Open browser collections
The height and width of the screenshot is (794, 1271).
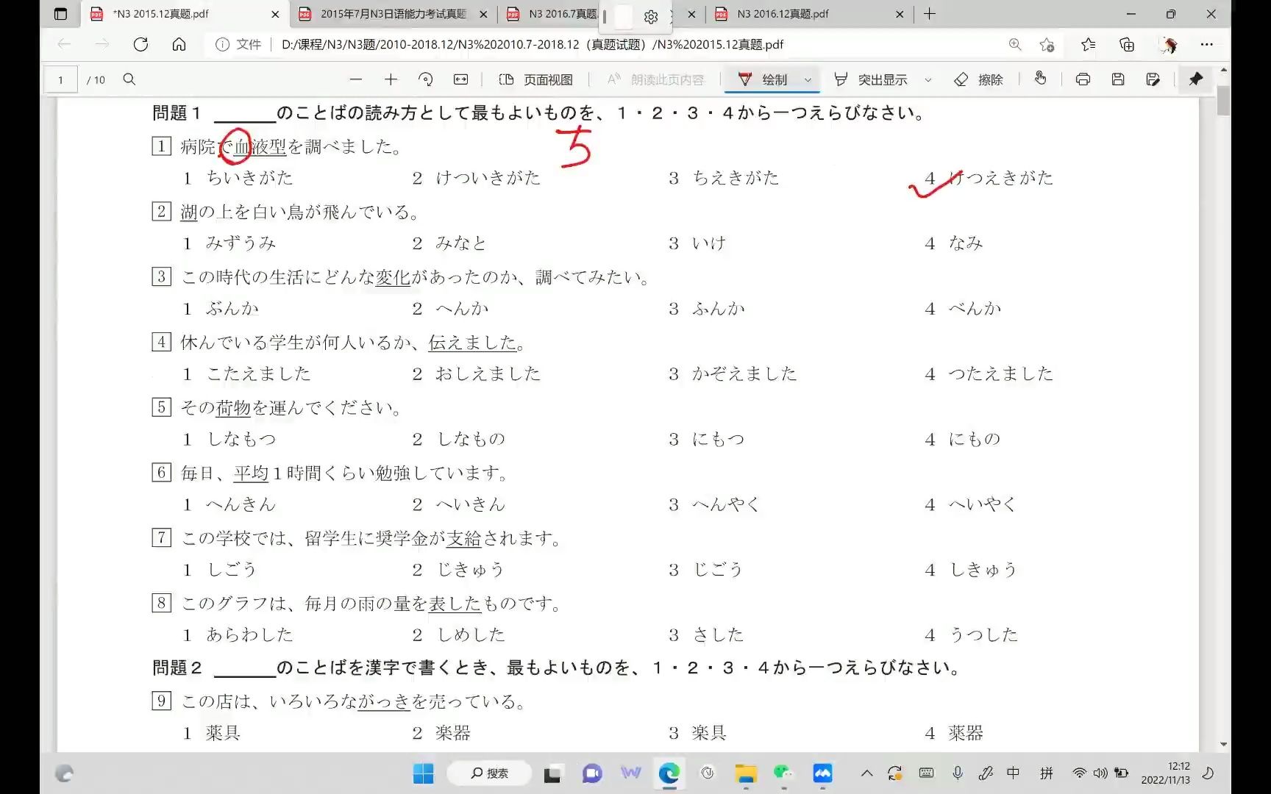coord(1127,45)
